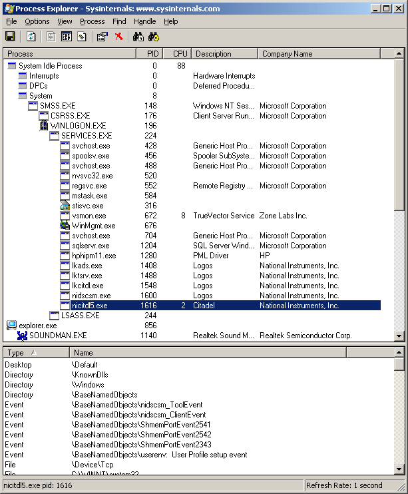This screenshot has height=494, width=408.
Task: Select the lkads.exe process
Action: coord(87,266)
